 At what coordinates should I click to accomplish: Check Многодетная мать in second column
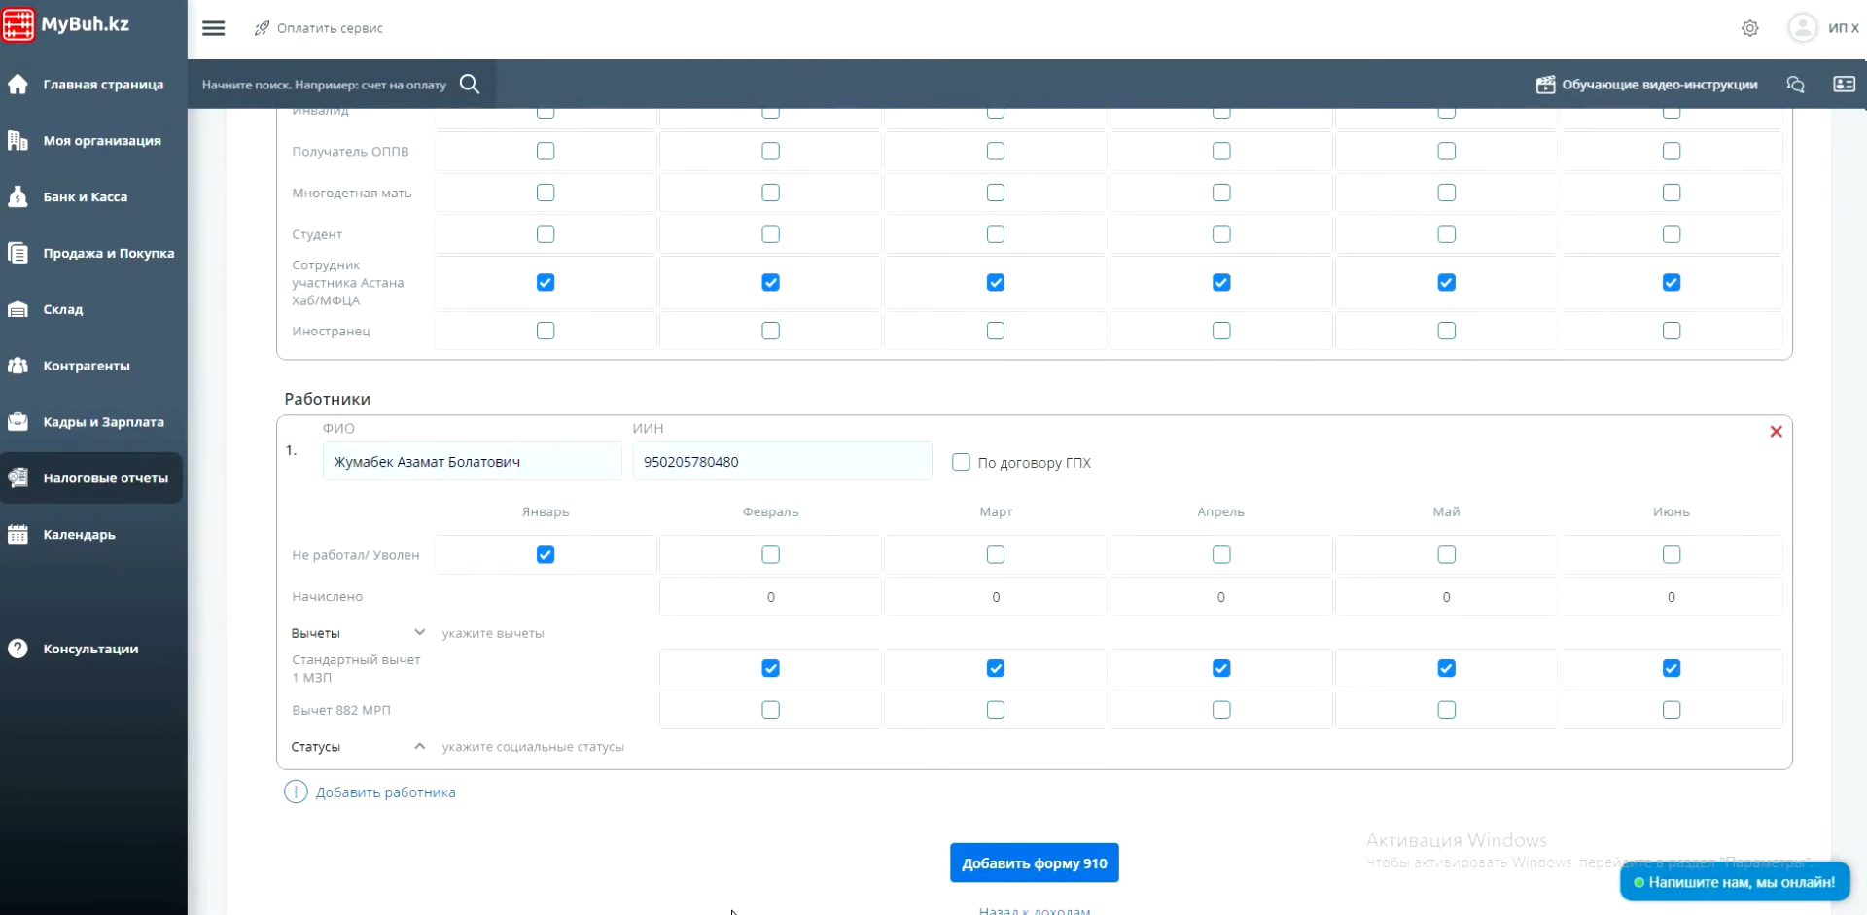coord(771,193)
